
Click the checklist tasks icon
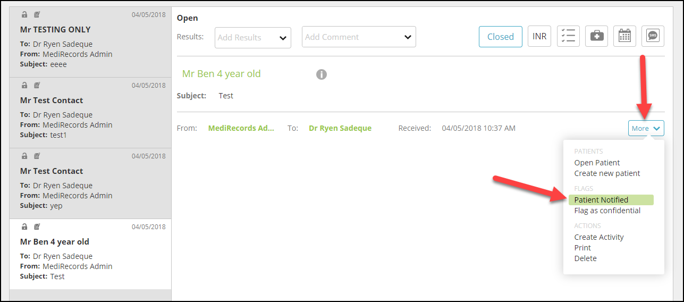(x=568, y=36)
